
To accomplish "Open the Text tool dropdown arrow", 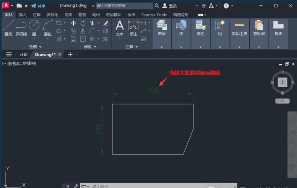I will (120, 38).
